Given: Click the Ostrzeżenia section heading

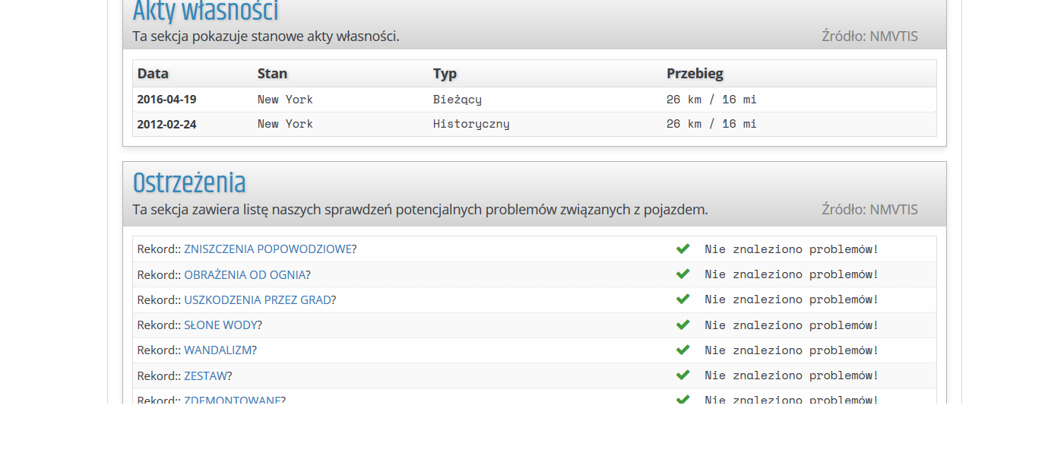Looking at the screenshot, I should 189,183.
